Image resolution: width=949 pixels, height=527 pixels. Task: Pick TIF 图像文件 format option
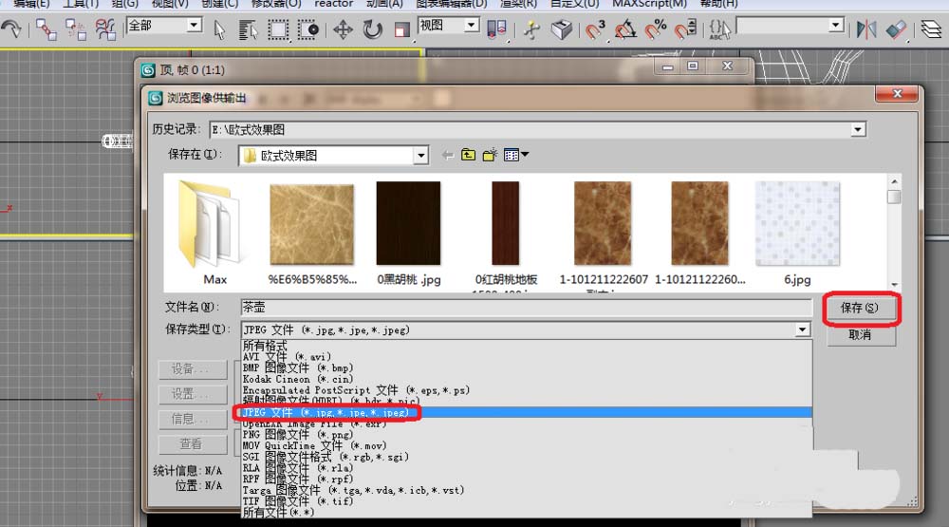tap(298, 500)
